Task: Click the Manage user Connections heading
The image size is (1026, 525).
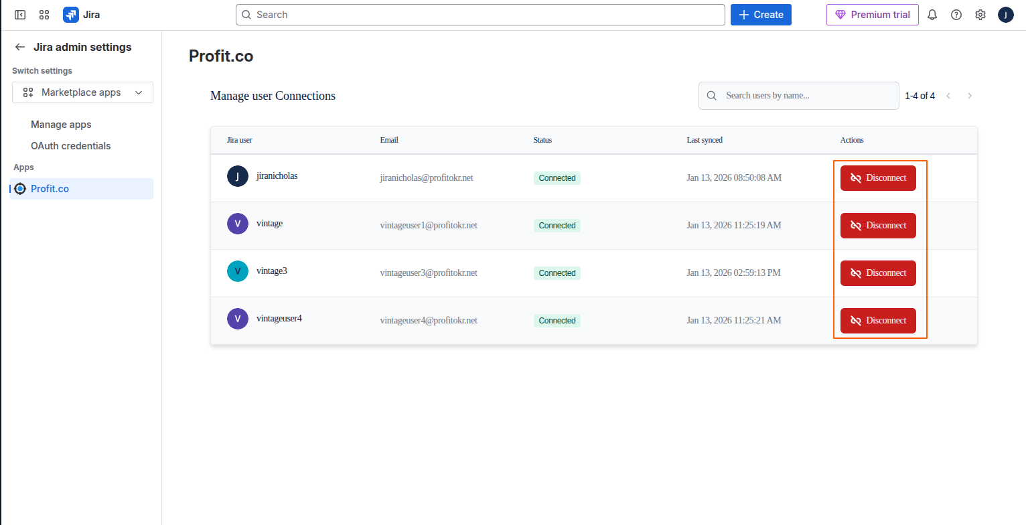Action: point(273,96)
